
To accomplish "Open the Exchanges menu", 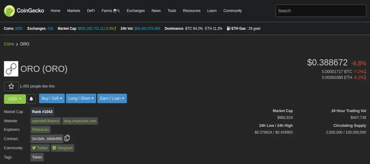I will (136, 11).
